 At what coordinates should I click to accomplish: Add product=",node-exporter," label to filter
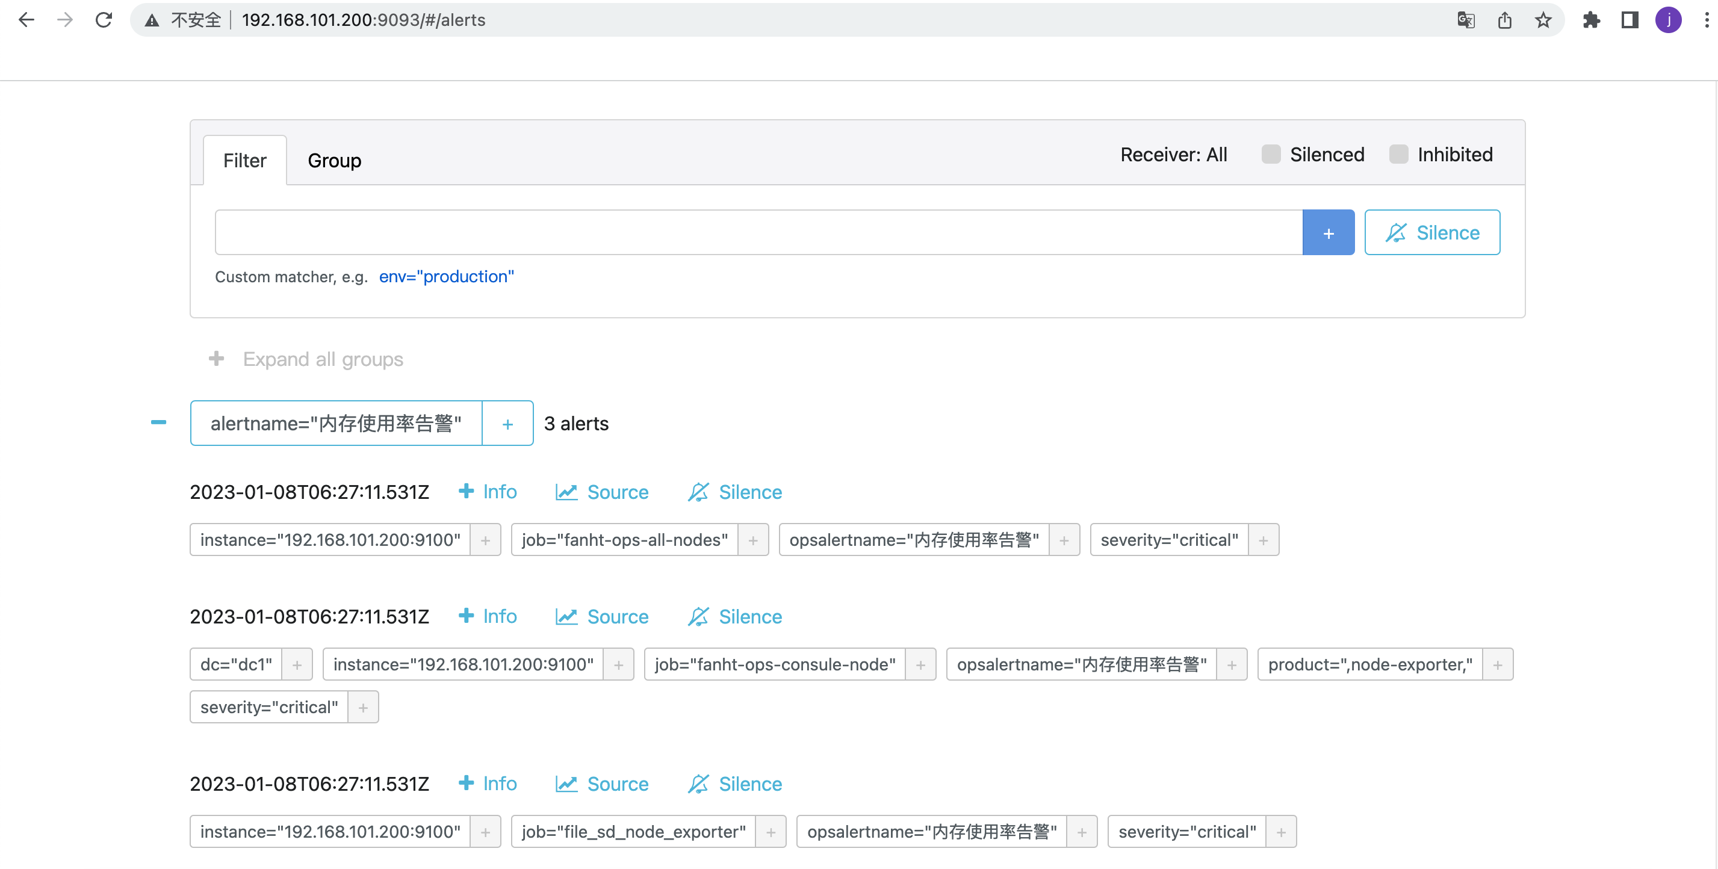(1498, 664)
